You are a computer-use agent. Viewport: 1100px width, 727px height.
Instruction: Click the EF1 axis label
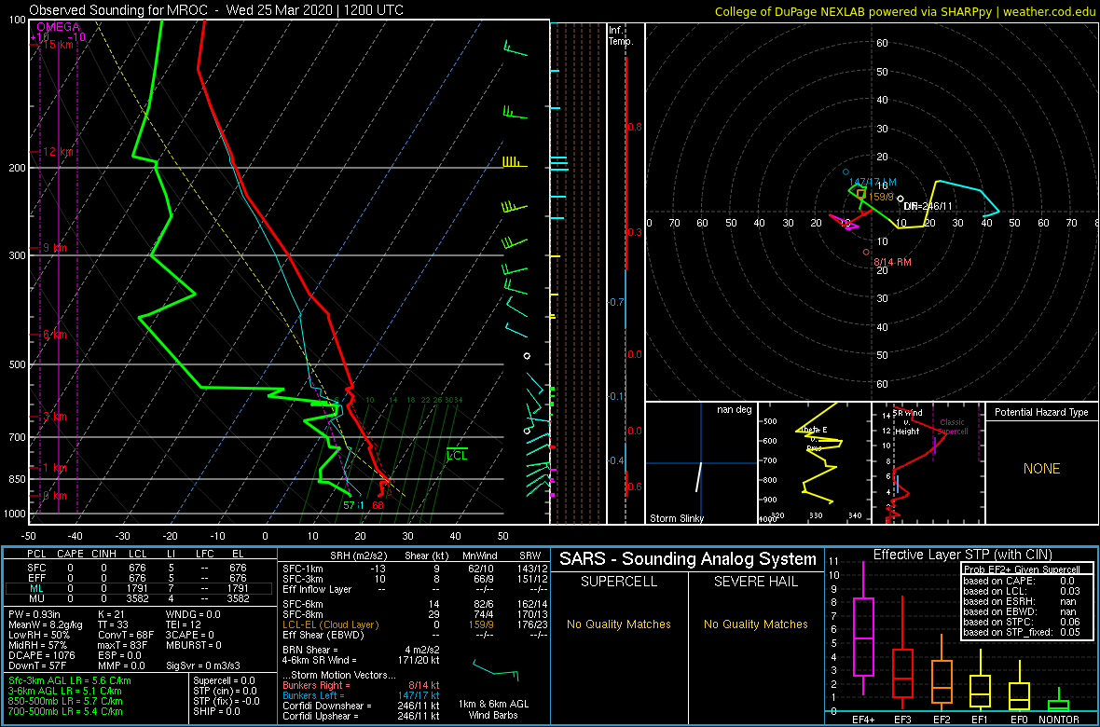pos(980,720)
